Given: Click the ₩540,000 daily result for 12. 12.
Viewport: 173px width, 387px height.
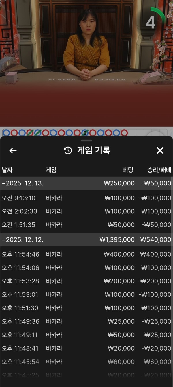Looking at the screenshot, I should tap(156, 240).
